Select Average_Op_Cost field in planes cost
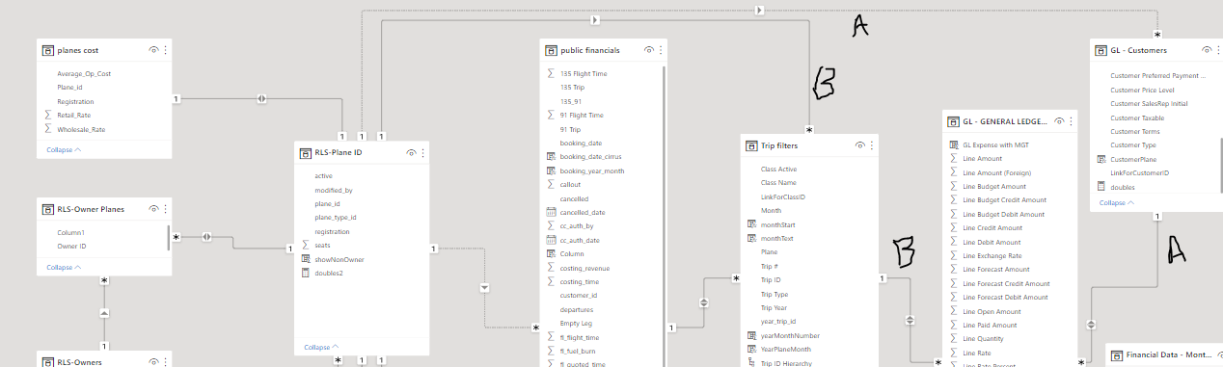 coord(84,73)
